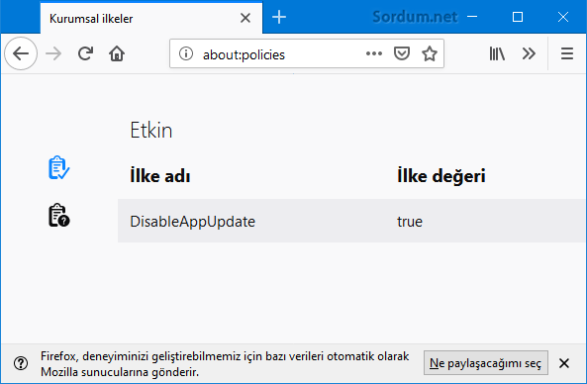The width and height of the screenshot is (587, 384).
Task: Click the true policy value
Action: (410, 222)
